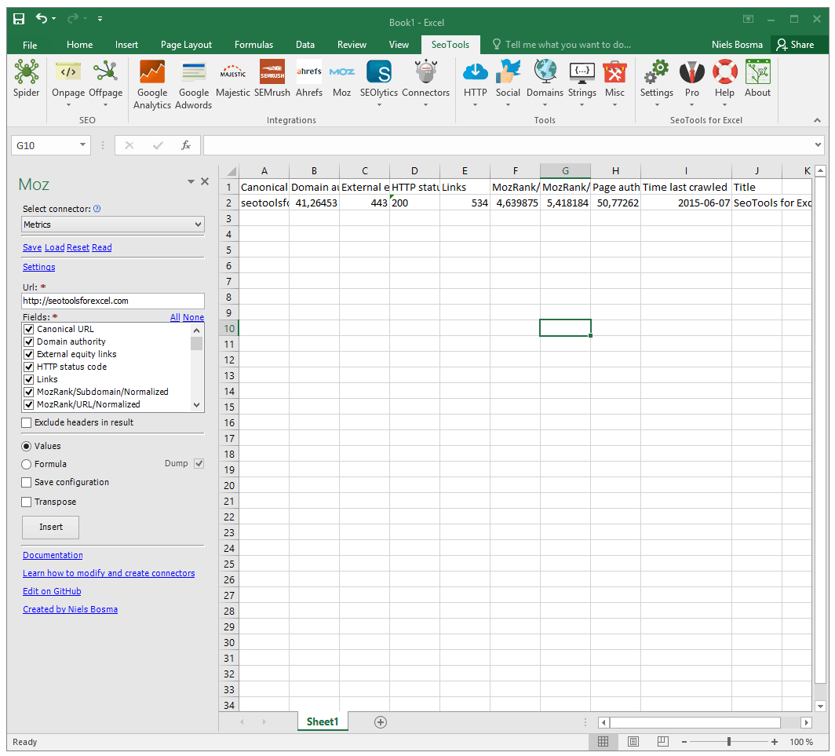
Task: Open Google Analytics integration
Action: [x=151, y=79]
